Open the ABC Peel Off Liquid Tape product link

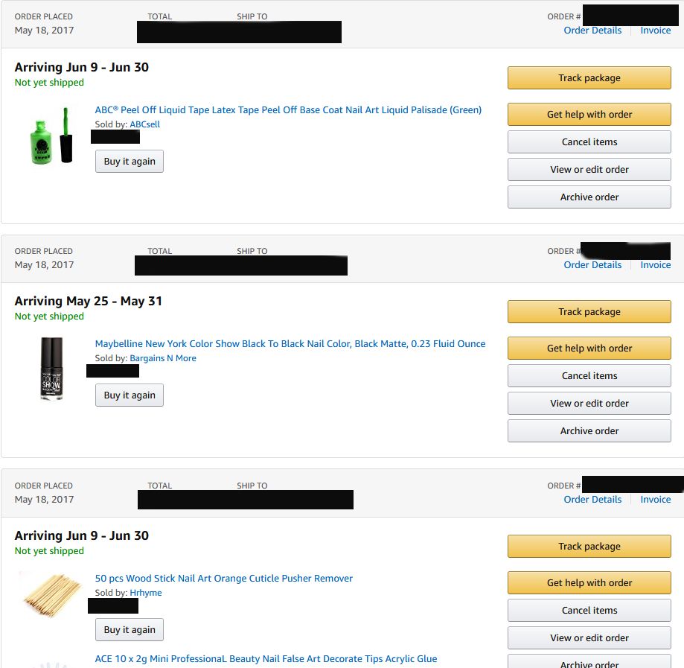288,109
